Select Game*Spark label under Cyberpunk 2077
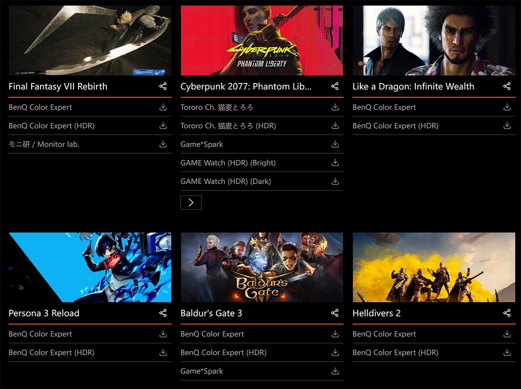The height and width of the screenshot is (389, 521). [x=202, y=144]
